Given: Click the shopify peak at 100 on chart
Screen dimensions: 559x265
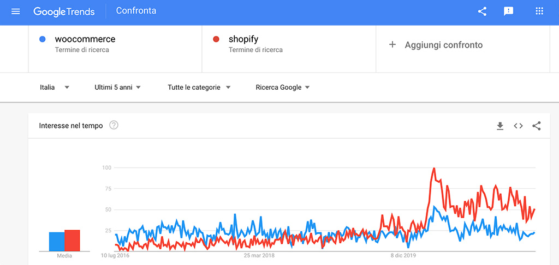Looking at the screenshot, I should click(x=434, y=168).
